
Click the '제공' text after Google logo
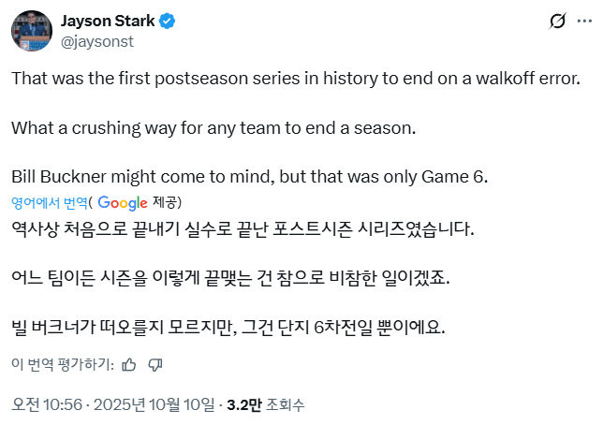(x=166, y=202)
